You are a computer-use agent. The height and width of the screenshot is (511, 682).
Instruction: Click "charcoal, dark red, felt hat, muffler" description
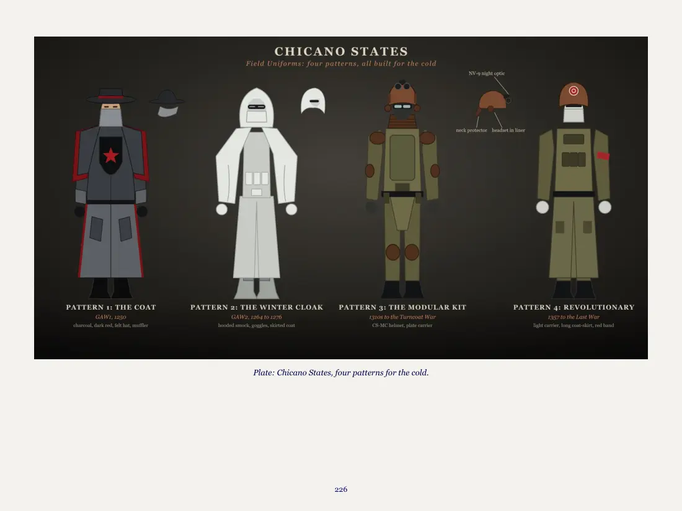[x=111, y=325]
